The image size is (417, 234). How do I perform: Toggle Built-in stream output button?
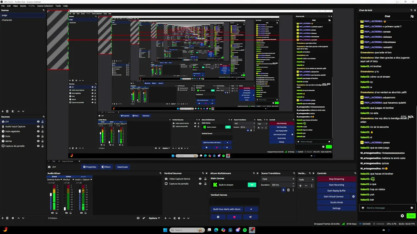(252, 185)
